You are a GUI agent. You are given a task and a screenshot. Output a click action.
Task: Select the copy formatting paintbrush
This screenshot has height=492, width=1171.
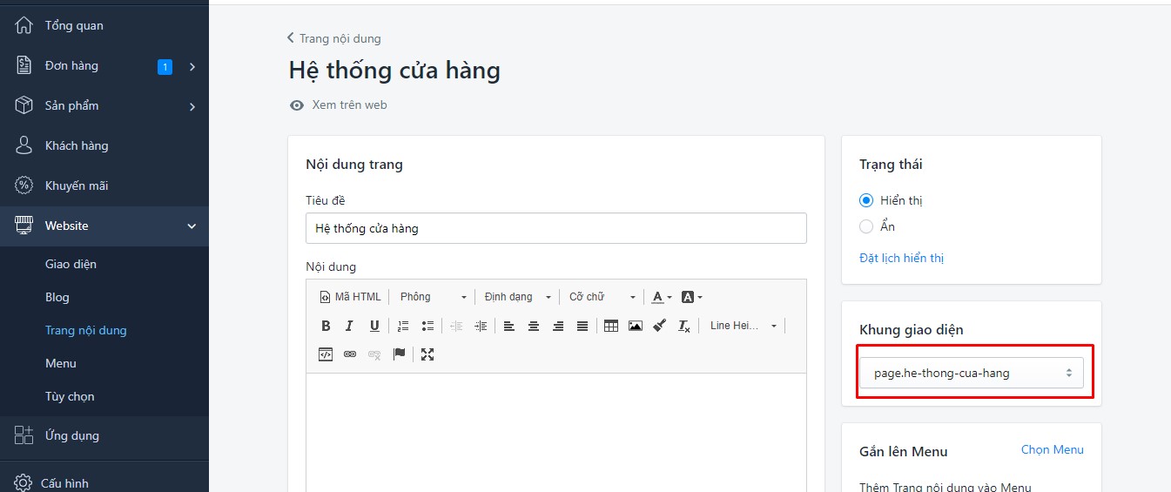pos(660,326)
